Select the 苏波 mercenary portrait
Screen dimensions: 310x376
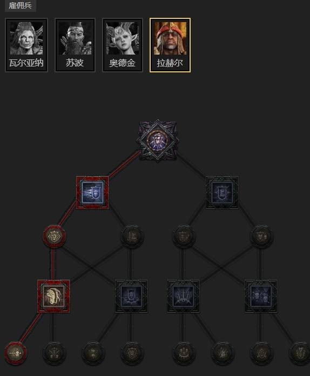[x=75, y=45]
